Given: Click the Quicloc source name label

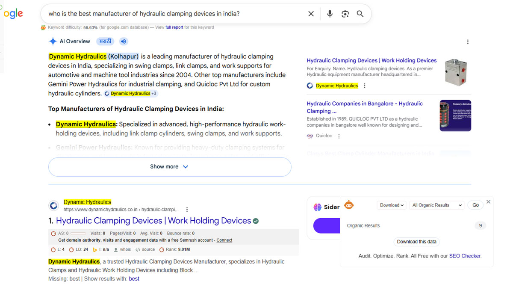Looking at the screenshot, I should pos(324,136).
